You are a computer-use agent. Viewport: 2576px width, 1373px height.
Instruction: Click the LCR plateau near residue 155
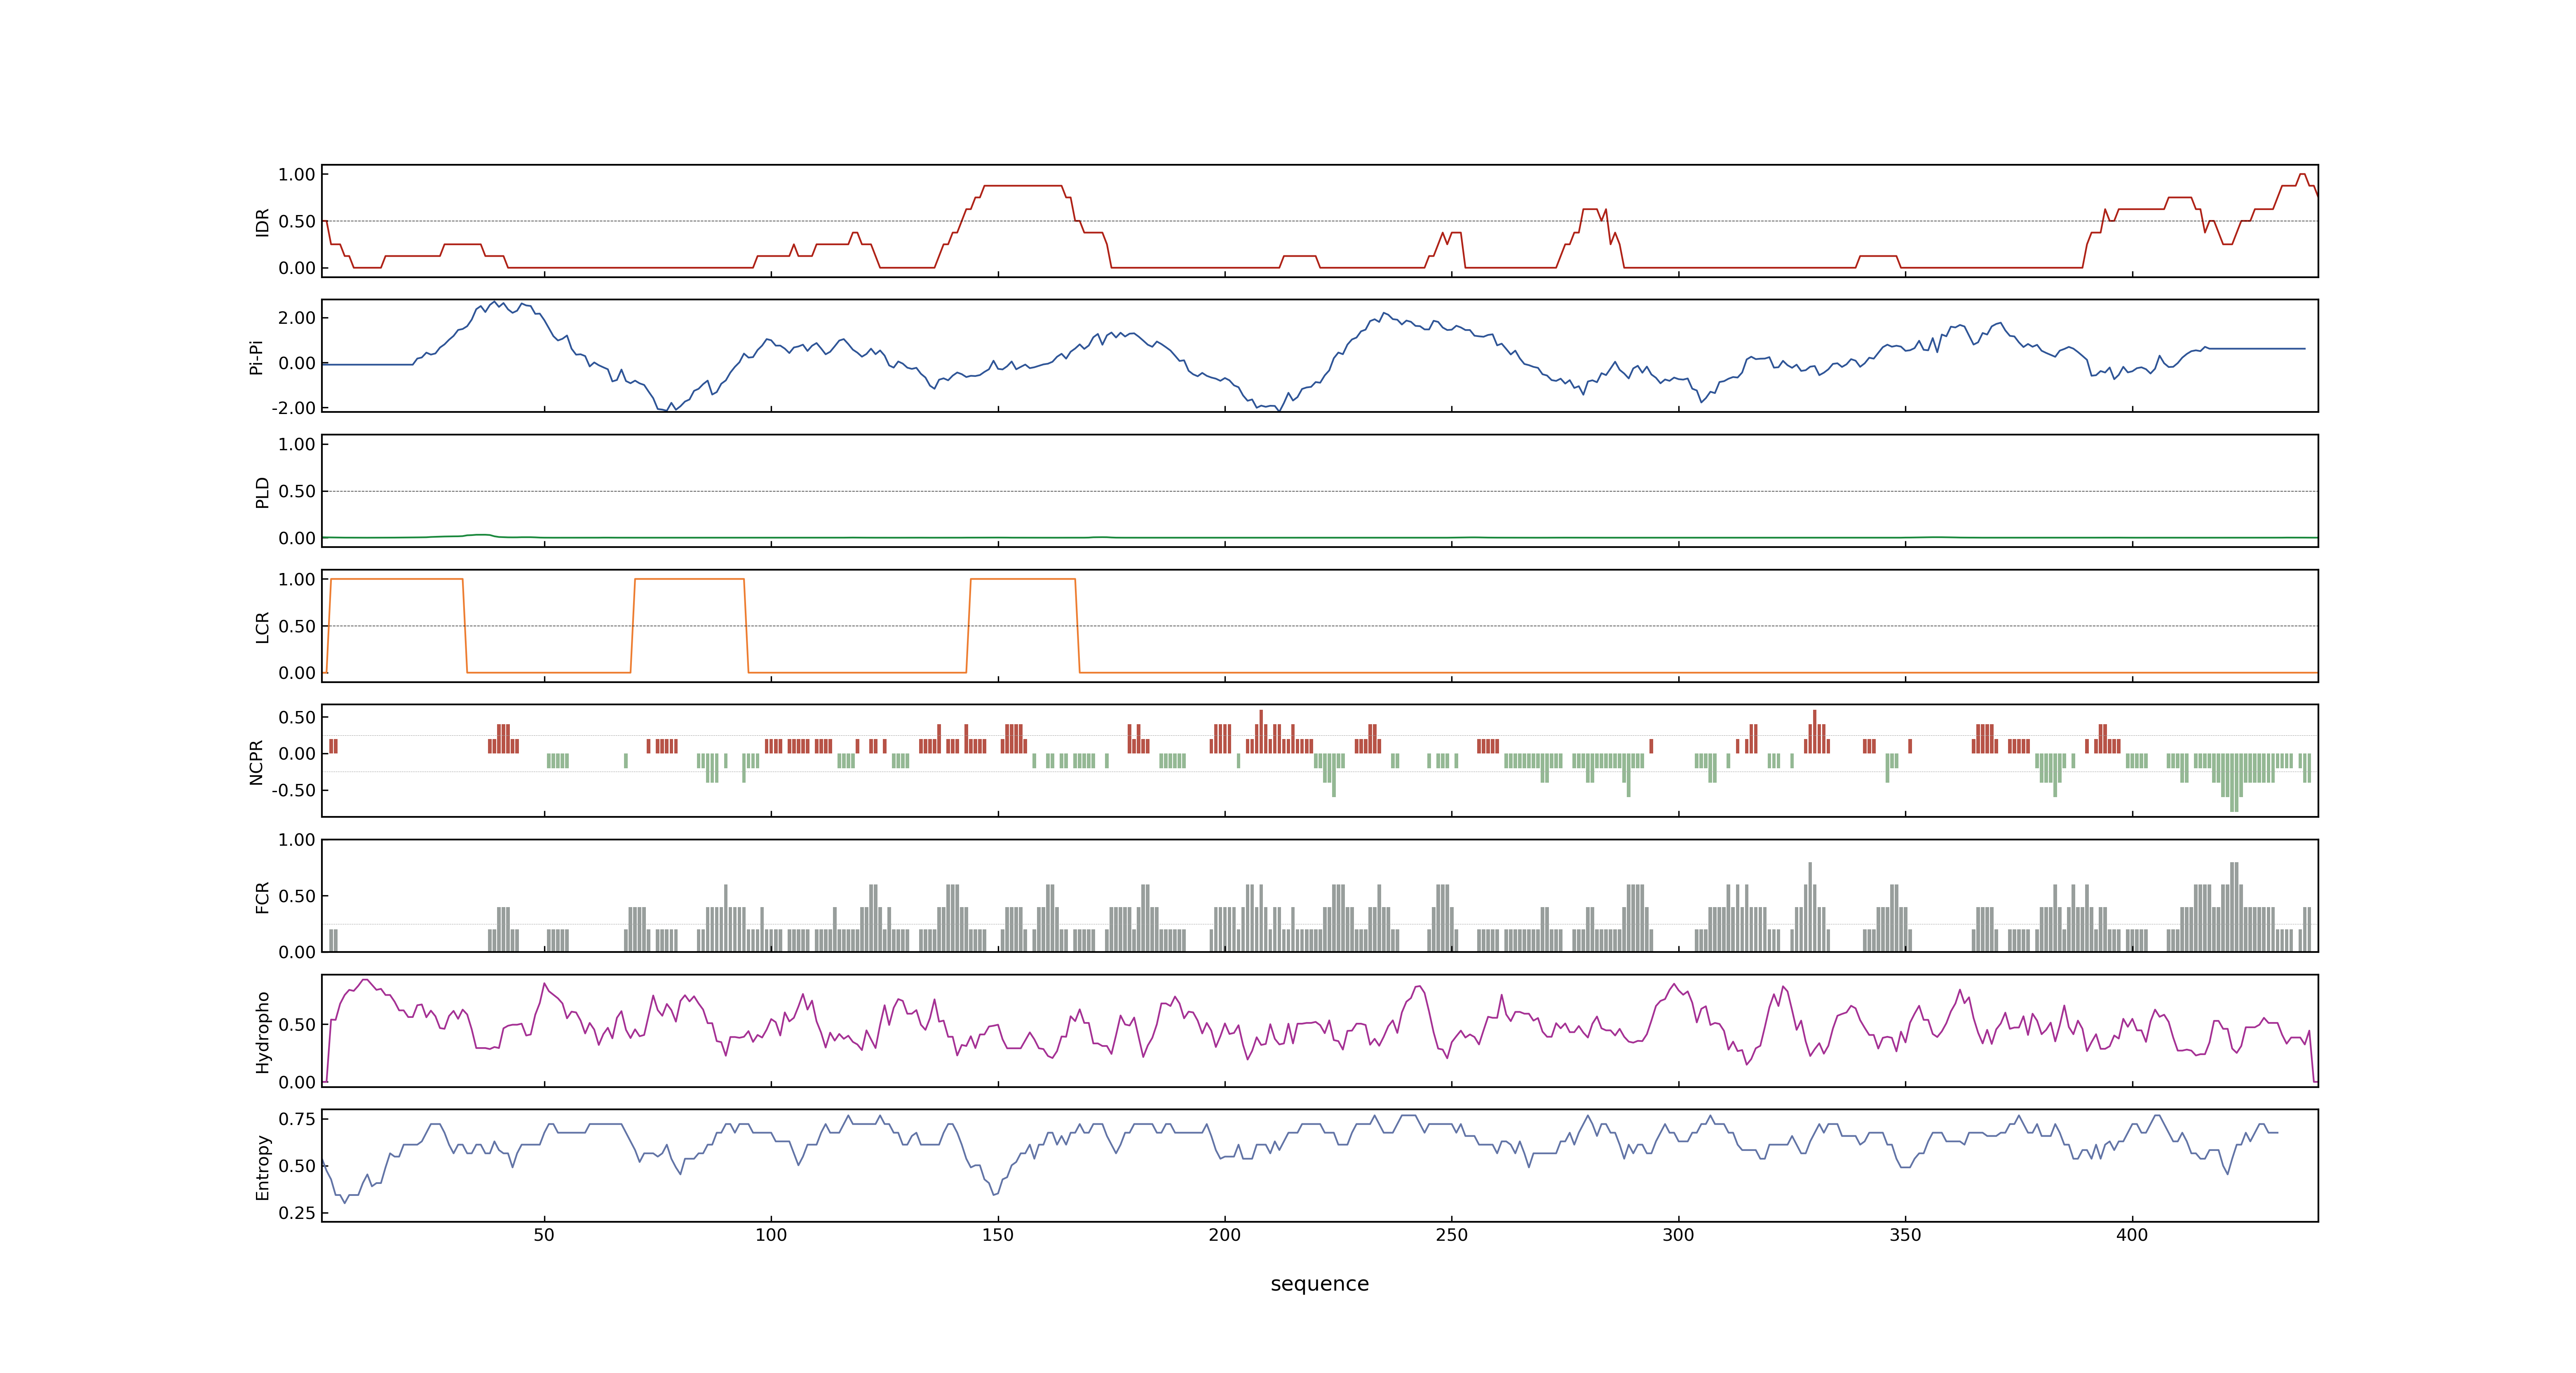pyautogui.click(x=1022, y=579)
